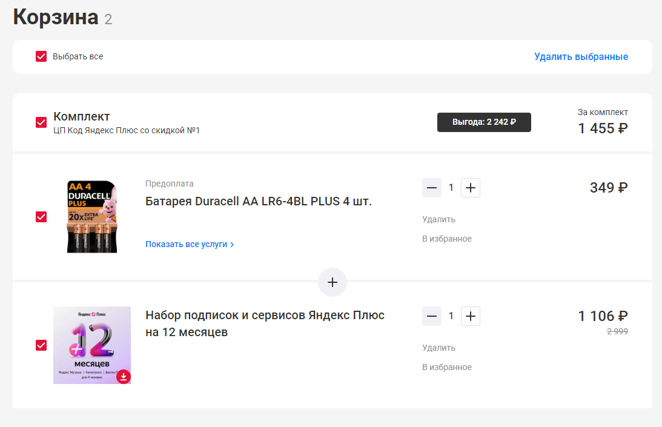Click 'Удалить выбранные' link
This screenshot has height=427, width=662.
point(581,56)
